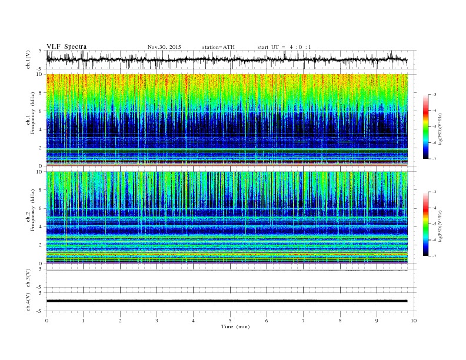Click the color scale bar beside ch.2 spectrogram

click(425, 224)
